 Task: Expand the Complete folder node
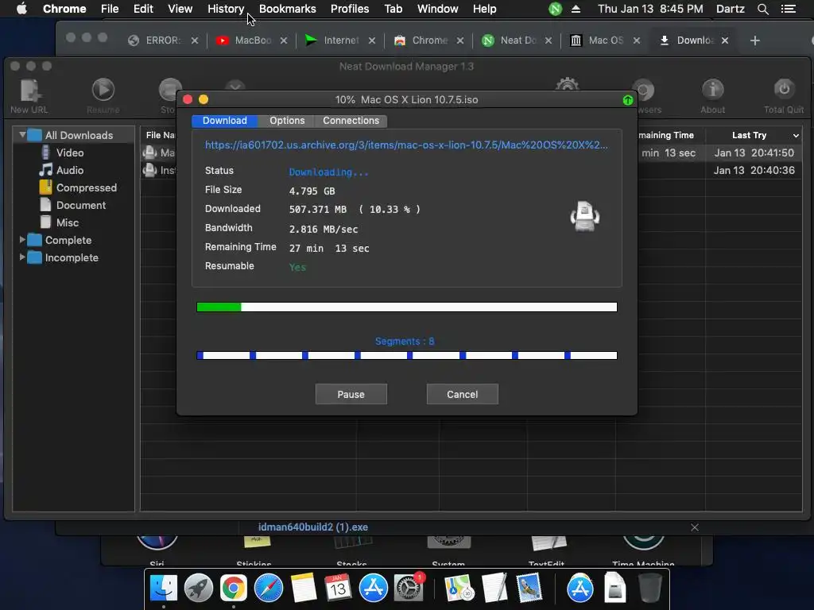22,240
